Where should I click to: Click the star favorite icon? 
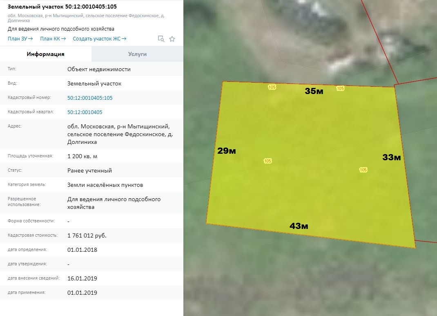172,39
